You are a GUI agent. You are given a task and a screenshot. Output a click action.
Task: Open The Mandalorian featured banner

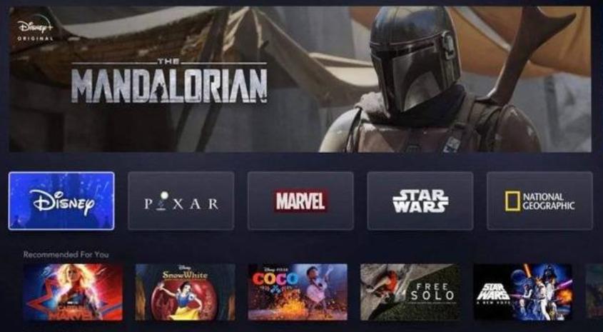click(x=300, y=79)
